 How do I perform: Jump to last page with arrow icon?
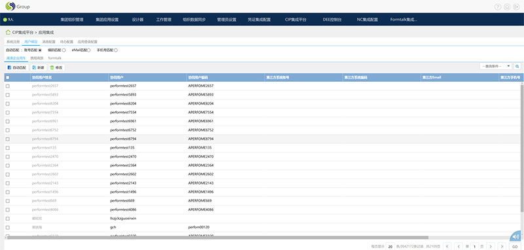tap(502, 246)
